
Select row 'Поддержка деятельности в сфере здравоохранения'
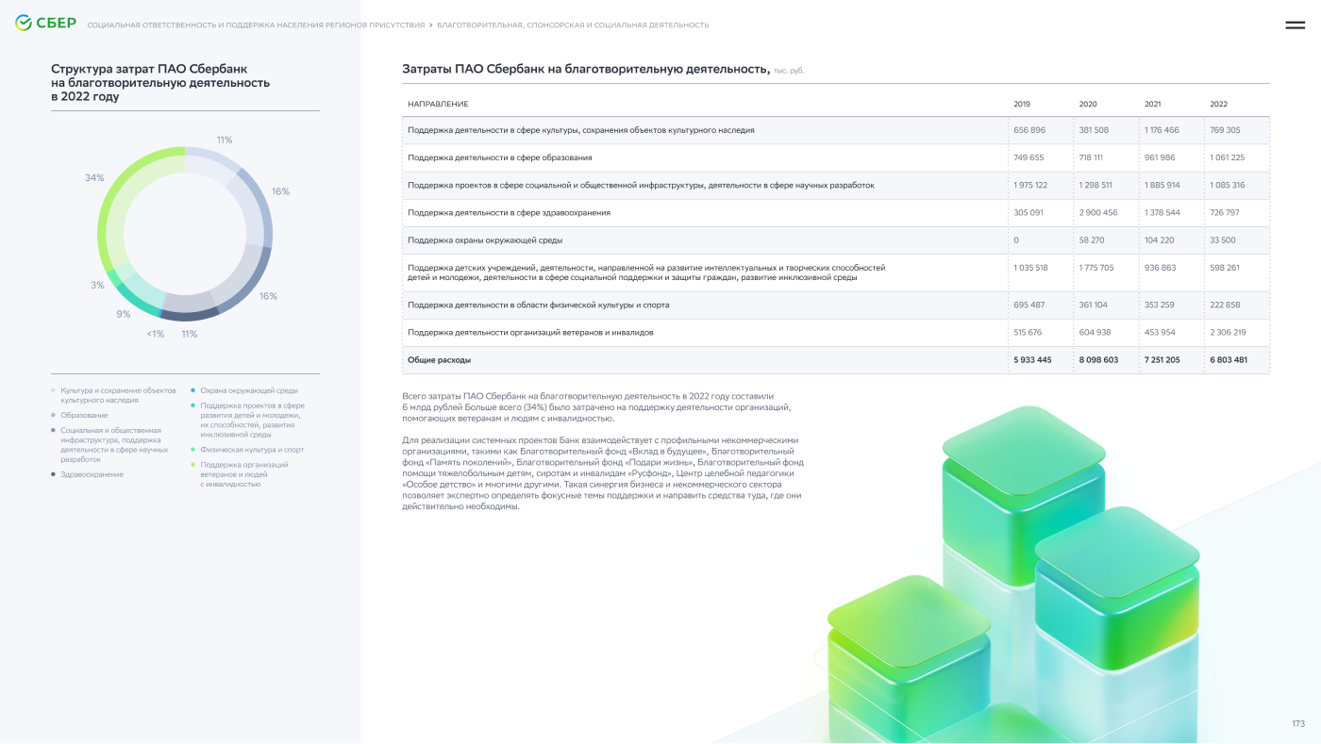pos(836,213)
